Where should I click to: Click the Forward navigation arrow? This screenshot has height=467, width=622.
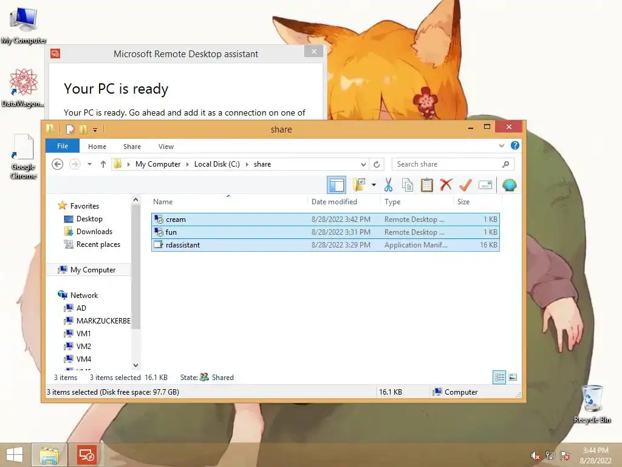click(75, 164)
